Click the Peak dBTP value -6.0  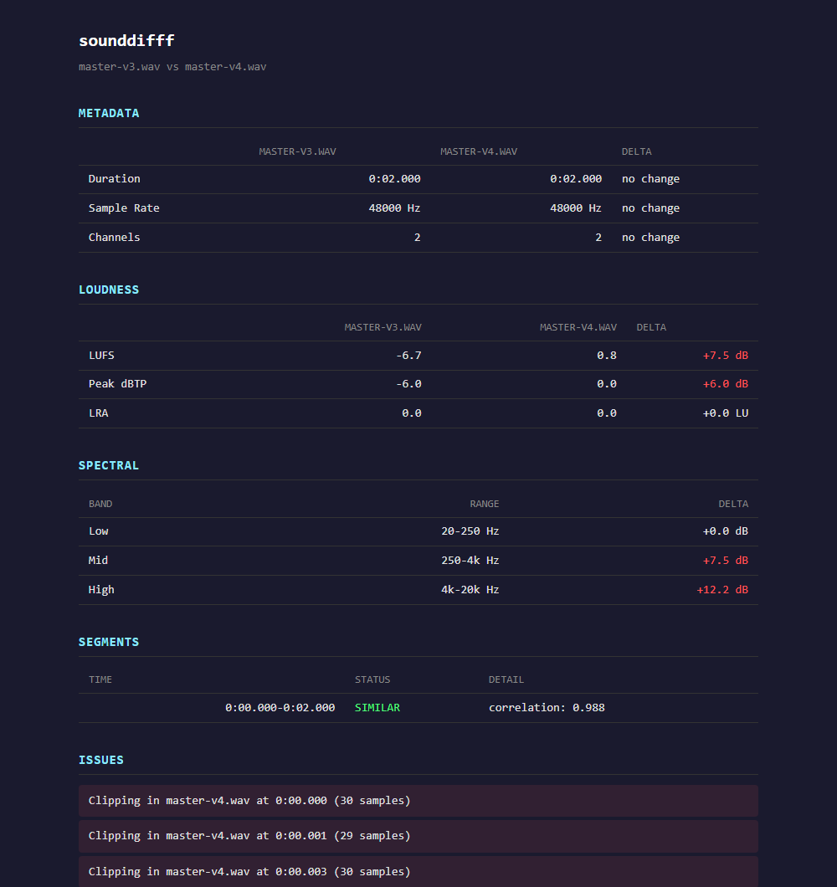(x=408, y=383)
